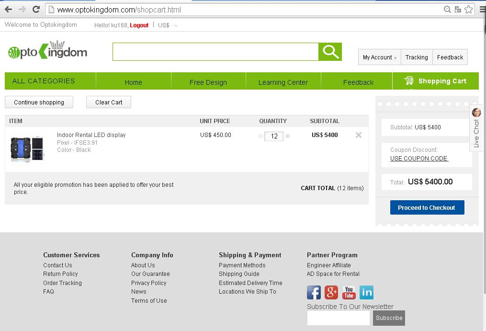Viewport: 486px width, 331px height.
Task: Open the Free Design menu item
Action: pyautogui.click(x=208, y=82)
